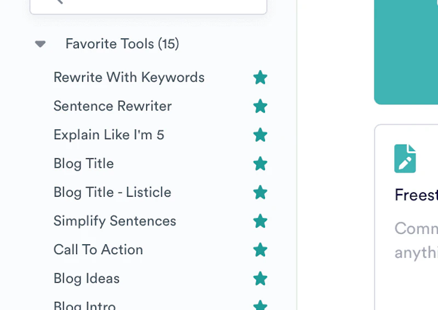Toggle star next to Sentence Rewriter
This screenshot has width=438, height=310.
click(260, 106)
